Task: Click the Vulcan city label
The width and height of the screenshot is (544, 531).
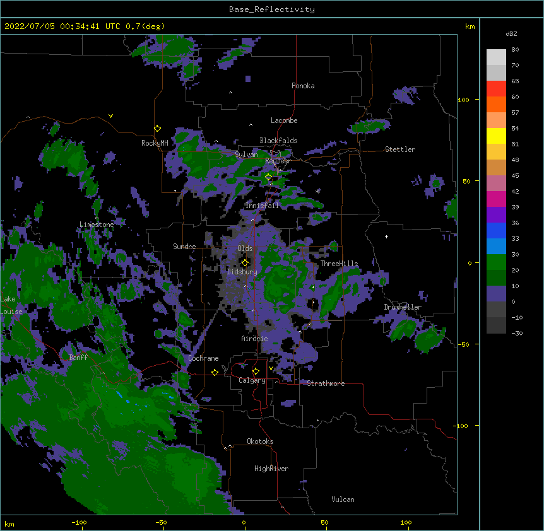Action: (x=343, y=499)
